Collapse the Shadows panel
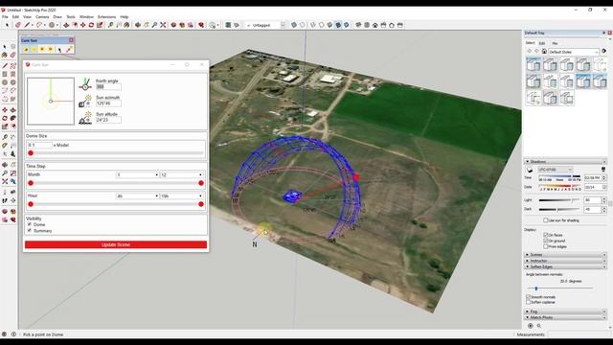This screenshot has width=613, height=345. coord(565,162)
